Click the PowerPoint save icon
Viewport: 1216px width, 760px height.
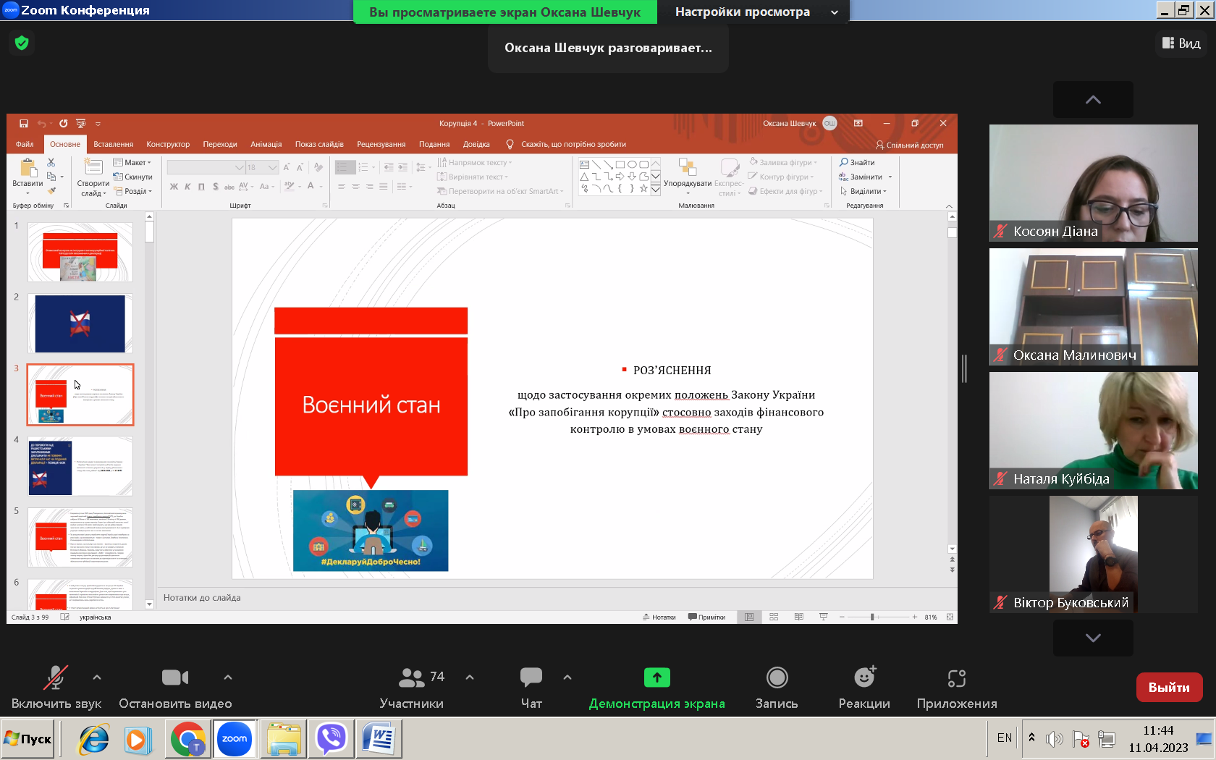[24, 124]
